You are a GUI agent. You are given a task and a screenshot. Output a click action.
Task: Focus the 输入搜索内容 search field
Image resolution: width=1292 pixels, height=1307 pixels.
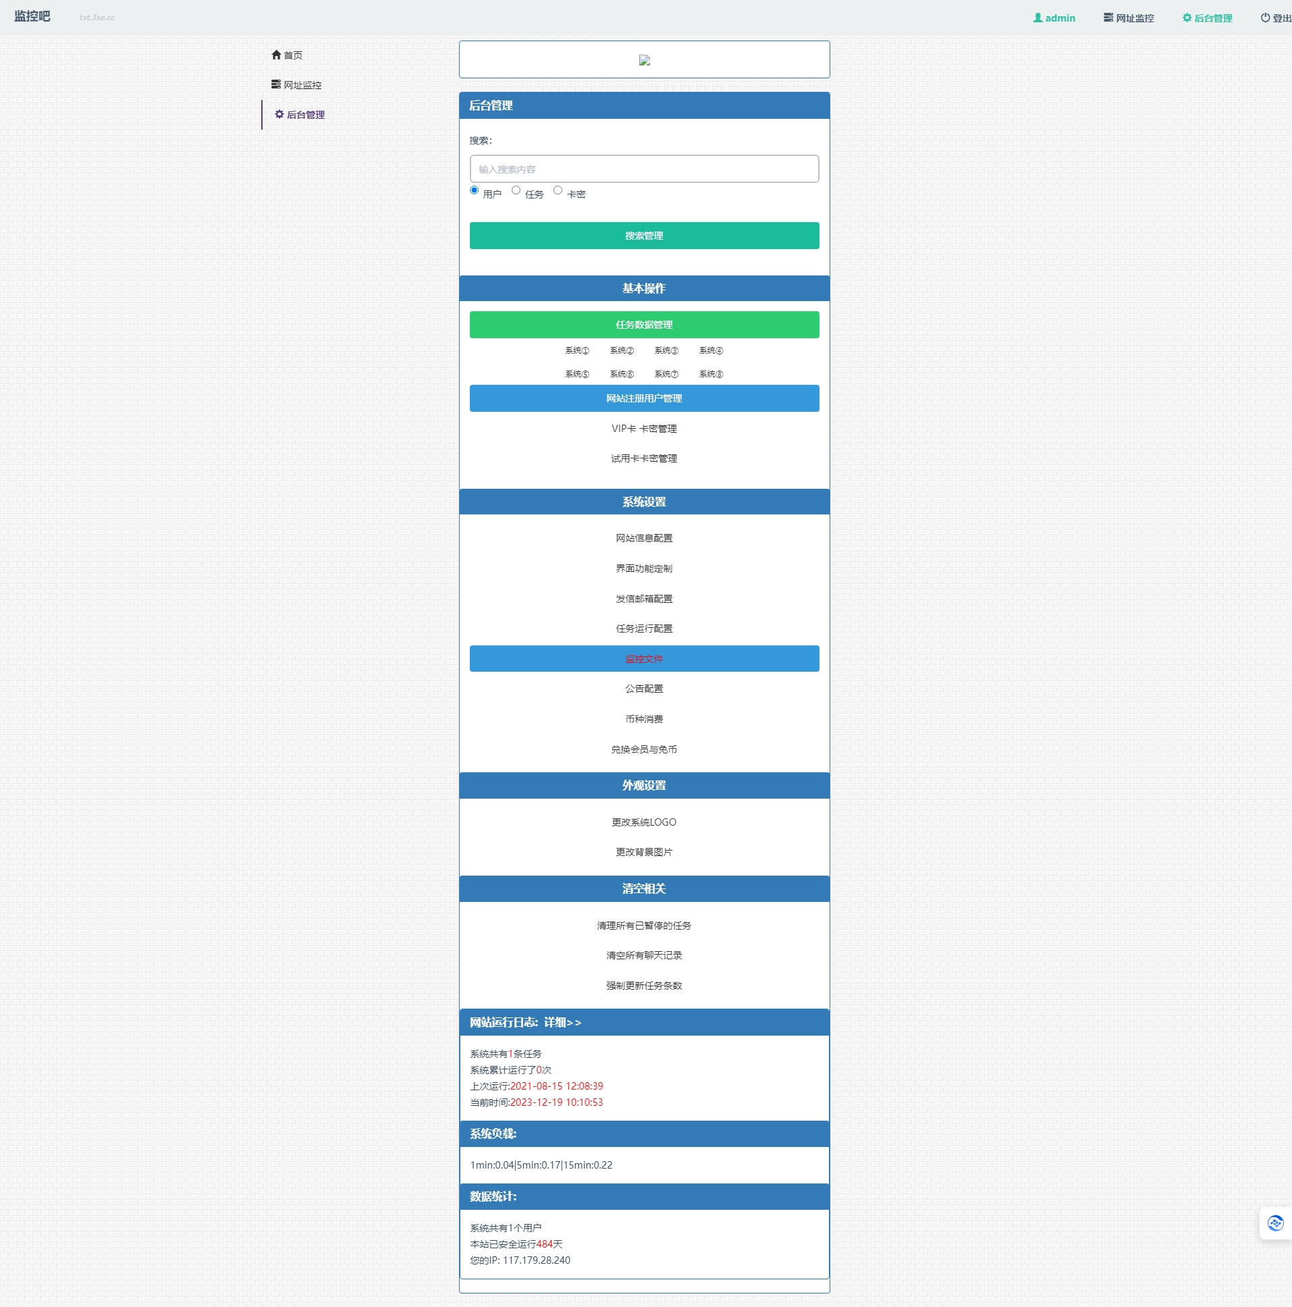click(644, 169)
